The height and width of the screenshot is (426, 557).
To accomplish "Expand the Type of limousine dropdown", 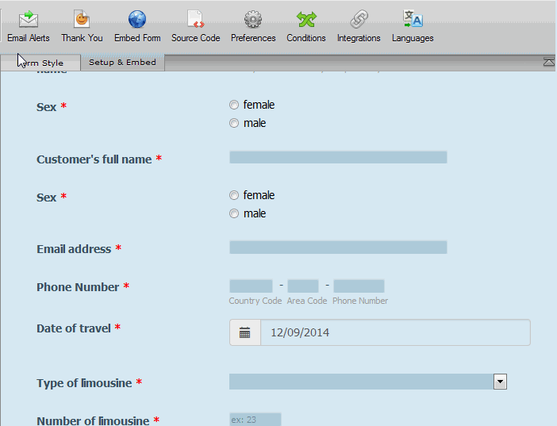I will pyautogui.click(x=500, y=382).
